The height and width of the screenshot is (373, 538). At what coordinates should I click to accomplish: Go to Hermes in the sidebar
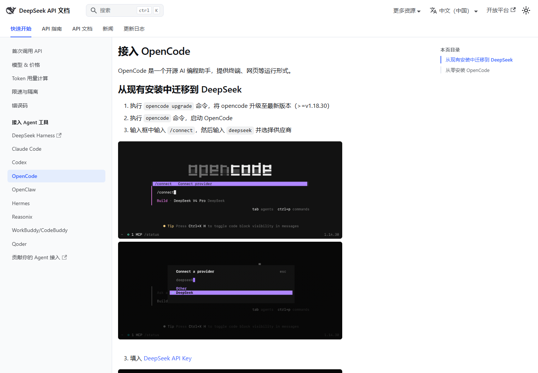[56, 203]
